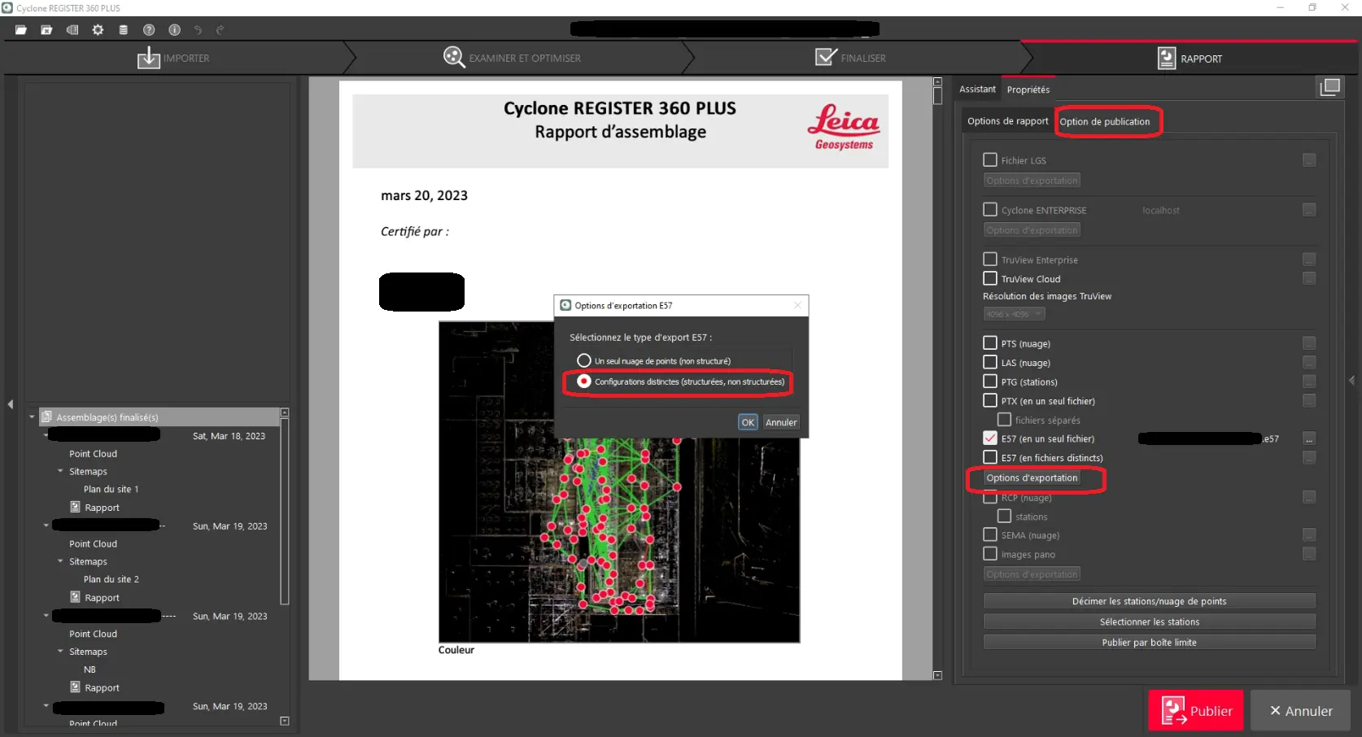This screenshot has height=737, width=1362.
Task: Browse output path for TruView Cloud
Action: (1309, 278)
